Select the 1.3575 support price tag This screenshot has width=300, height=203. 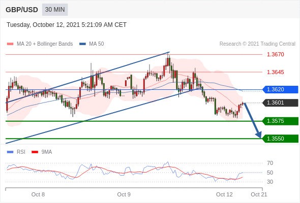[x=280, y=121]
